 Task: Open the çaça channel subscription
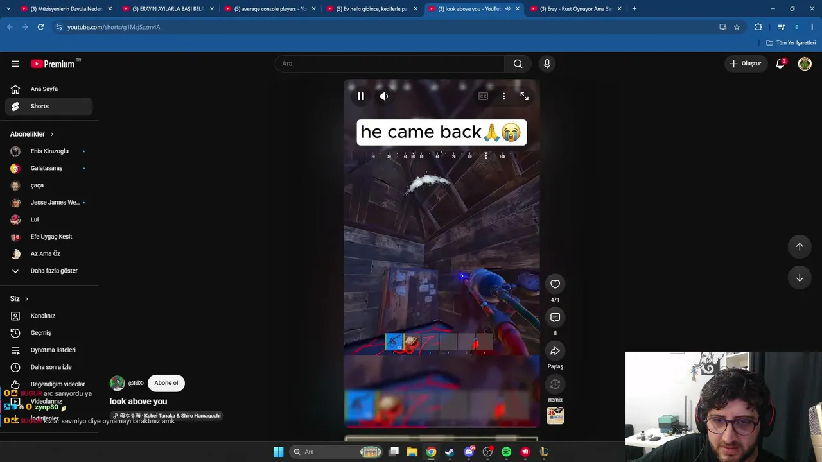coord(49,185)
